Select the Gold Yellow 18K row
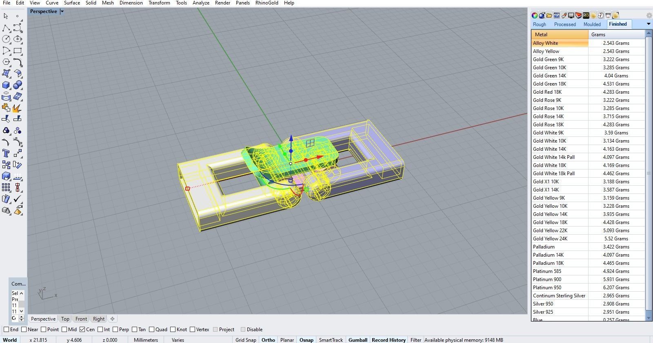653x343 pixels. tap(588, 222)
